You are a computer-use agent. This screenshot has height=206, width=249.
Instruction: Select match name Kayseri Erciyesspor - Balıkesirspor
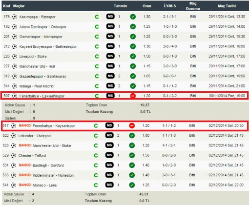click(48, 46)
